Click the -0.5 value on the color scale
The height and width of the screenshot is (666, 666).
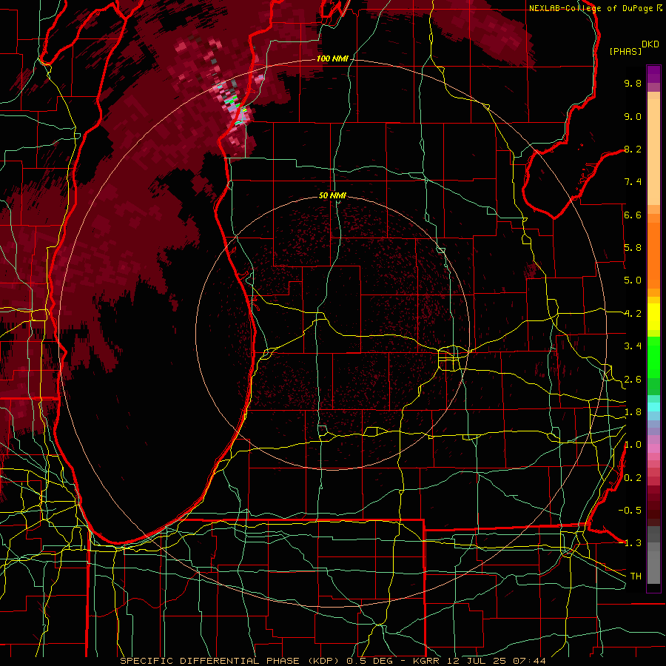click(x=630, y=511)
